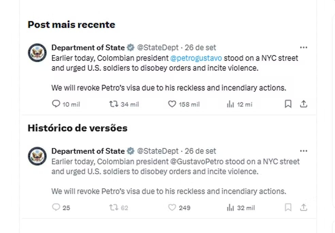Open the @petrogustavo profile link
This screenshot has height=233, width=335.
tap(196, 58)
